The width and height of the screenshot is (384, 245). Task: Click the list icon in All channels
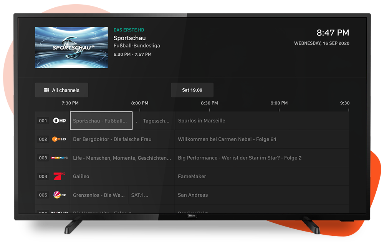click(46, 90)
